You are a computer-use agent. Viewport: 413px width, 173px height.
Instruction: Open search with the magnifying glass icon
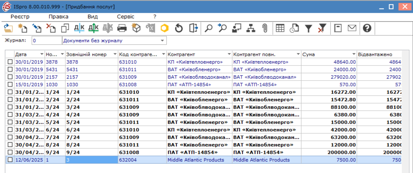208,28
